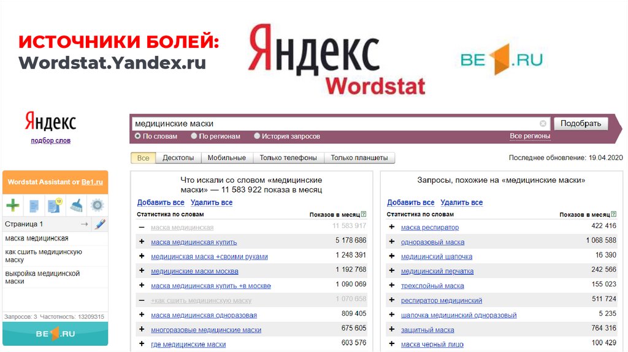Add медицинский перчатка with plus icon
This screenshot has height=352, width=628.
click(x=392, y=270)
